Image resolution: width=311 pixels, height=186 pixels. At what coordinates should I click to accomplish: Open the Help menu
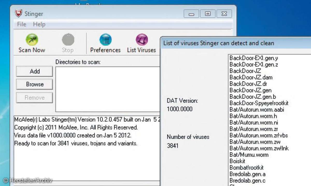tap(39, 24)
